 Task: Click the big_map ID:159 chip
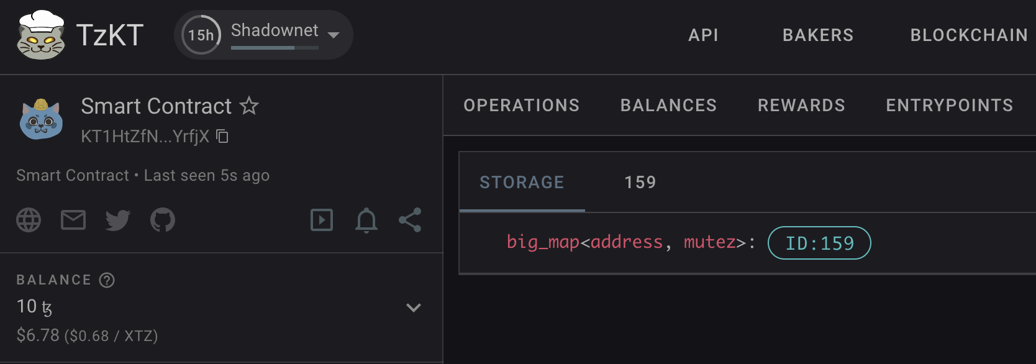[x=819, y=243]
